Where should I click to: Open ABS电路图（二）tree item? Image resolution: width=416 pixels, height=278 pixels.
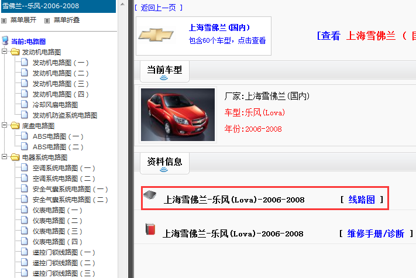58,147
